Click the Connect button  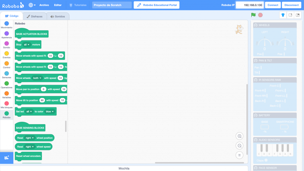[273, 5]
